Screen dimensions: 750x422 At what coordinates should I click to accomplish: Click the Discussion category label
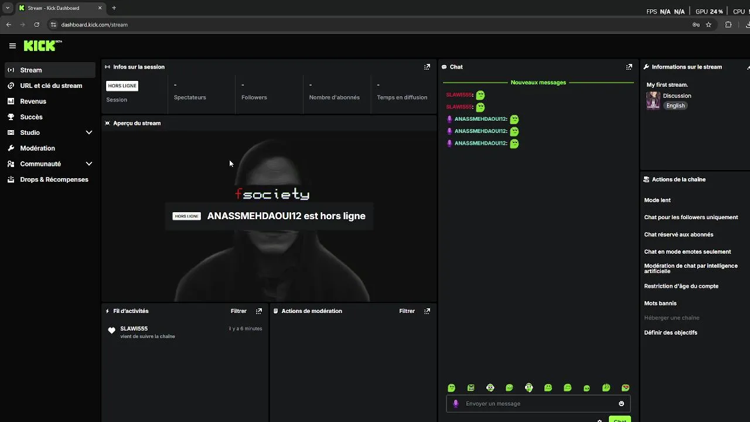(677, 96)
